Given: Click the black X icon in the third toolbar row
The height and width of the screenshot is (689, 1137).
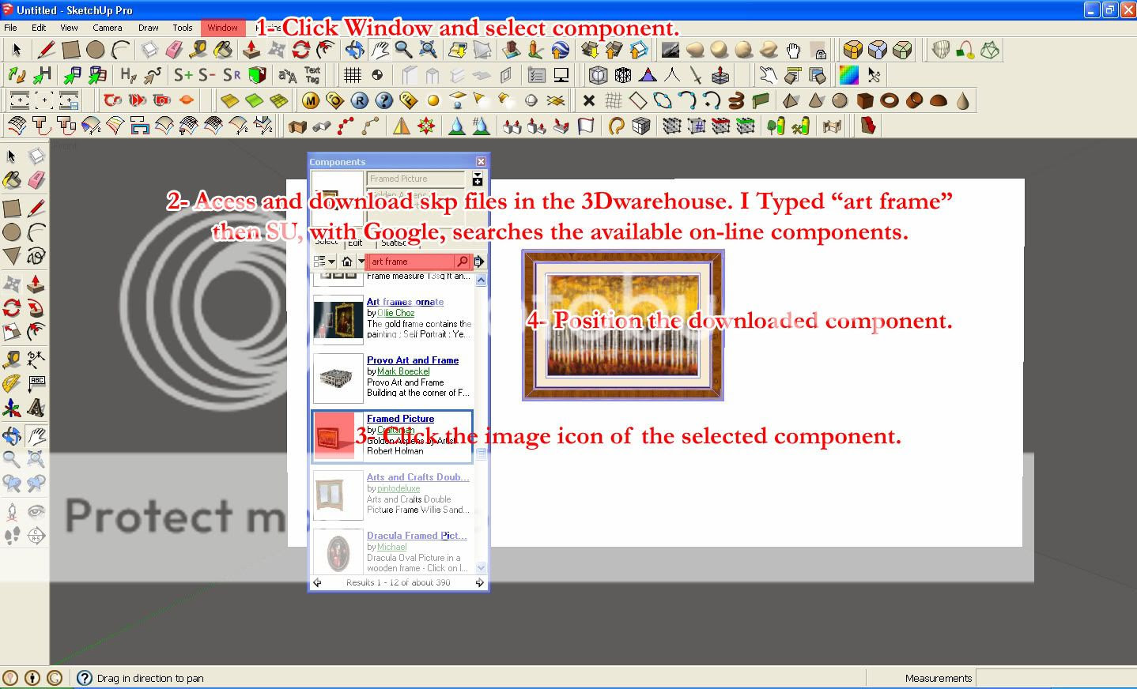Looking at the screenshot, I should [588, 100].
